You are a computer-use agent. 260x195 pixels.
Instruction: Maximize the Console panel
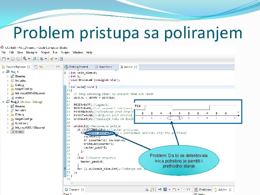(x=188, y=189)
